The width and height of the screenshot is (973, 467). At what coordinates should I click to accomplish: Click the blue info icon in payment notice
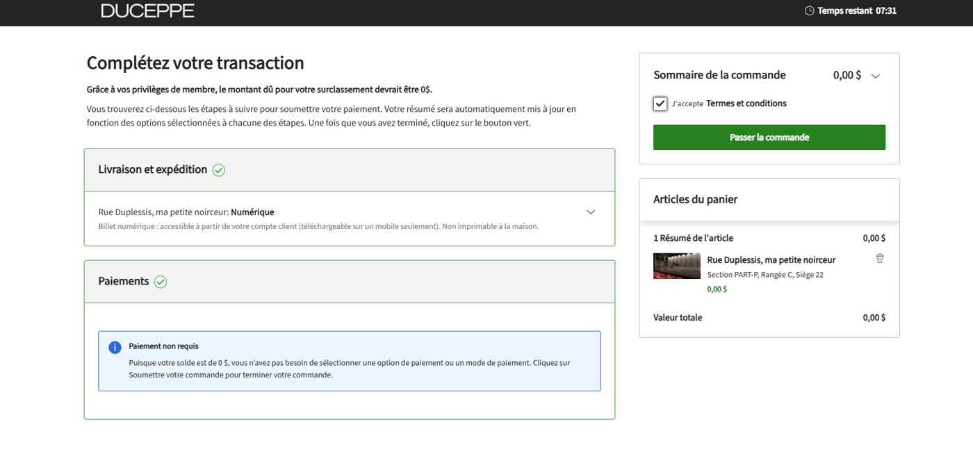point(115,347)
